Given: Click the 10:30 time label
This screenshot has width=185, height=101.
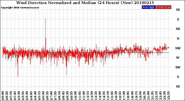Looking at the screenshot, I should point(76,96).
